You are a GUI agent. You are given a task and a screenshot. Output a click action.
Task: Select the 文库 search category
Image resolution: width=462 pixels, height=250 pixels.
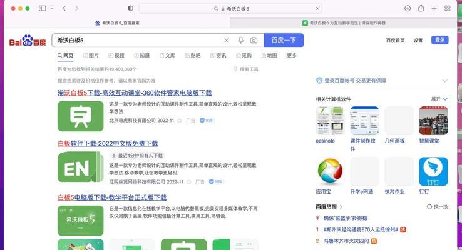click(x=167, y=55)
